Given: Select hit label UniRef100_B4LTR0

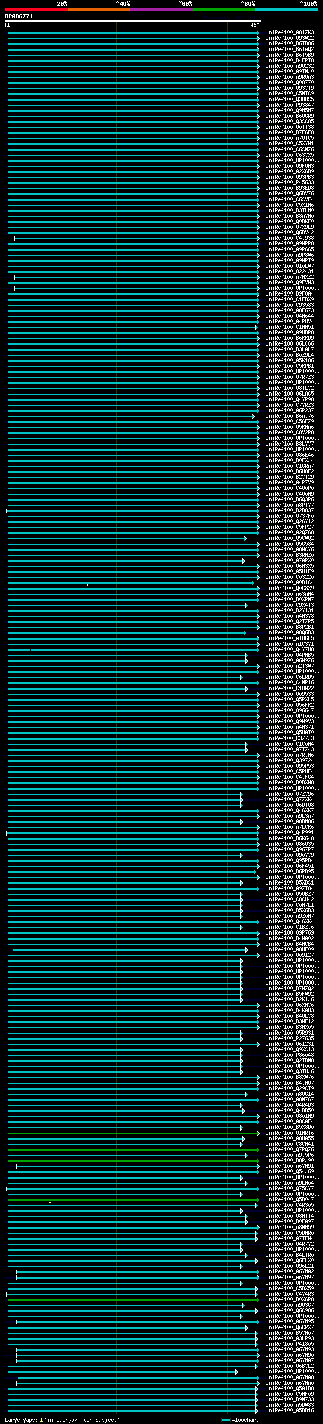Looking at the screenshot, I should click(x=289, y=1255).
